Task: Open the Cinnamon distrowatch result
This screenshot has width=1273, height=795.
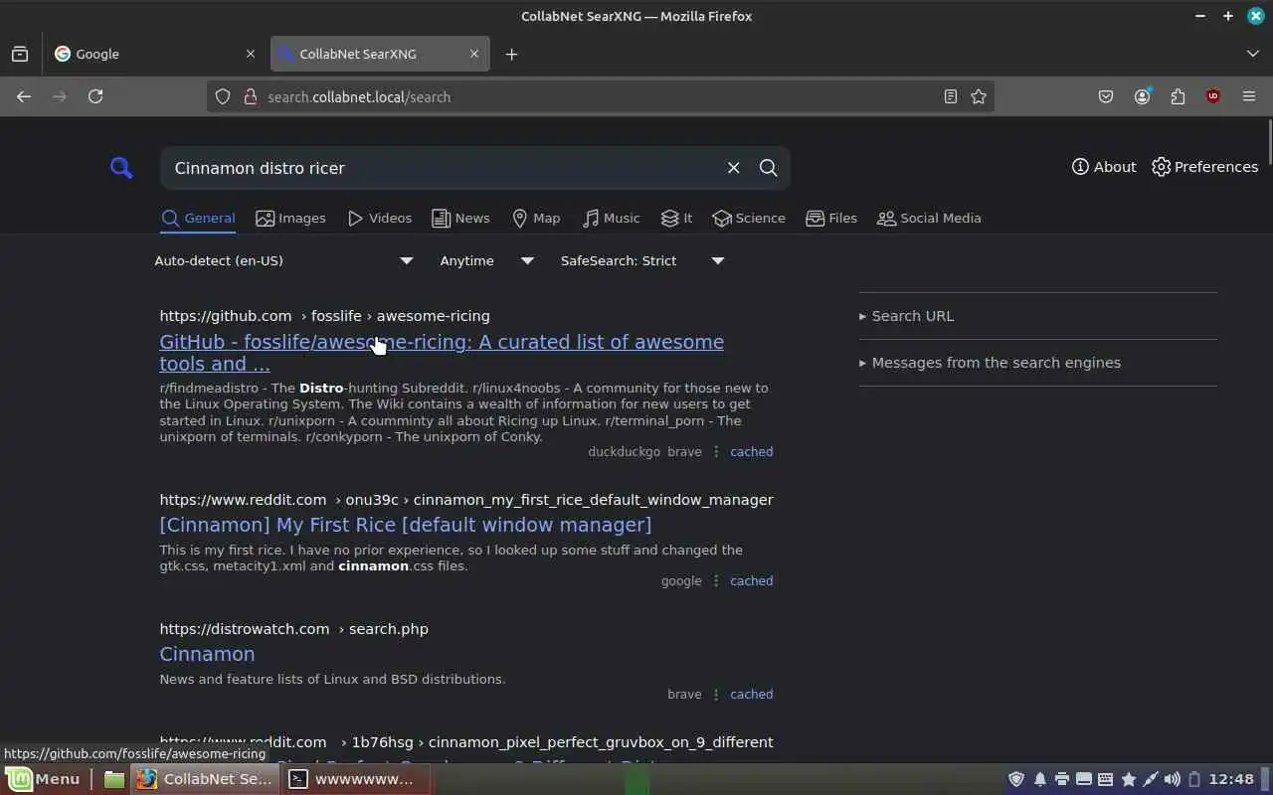Action: tap(207, 654)
